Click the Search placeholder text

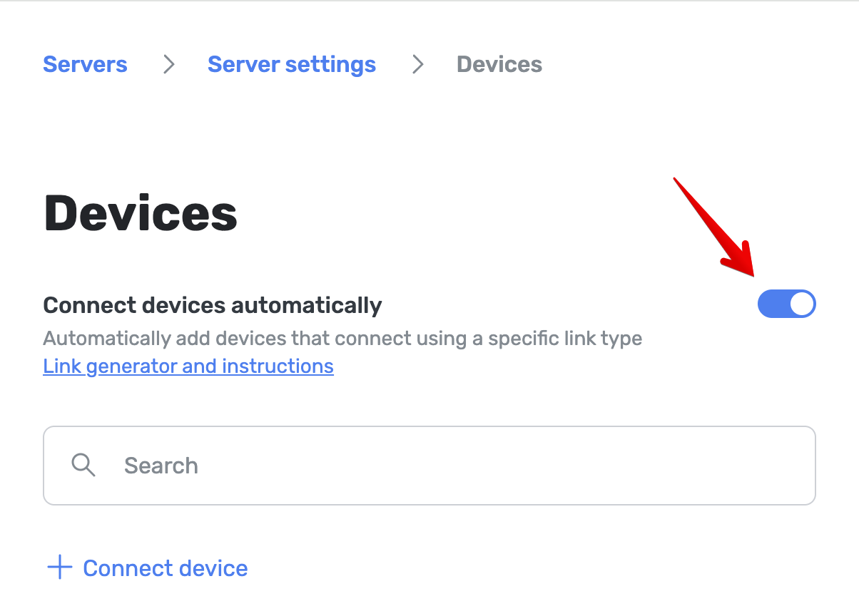pyautogui.click(x=161, y=466)
